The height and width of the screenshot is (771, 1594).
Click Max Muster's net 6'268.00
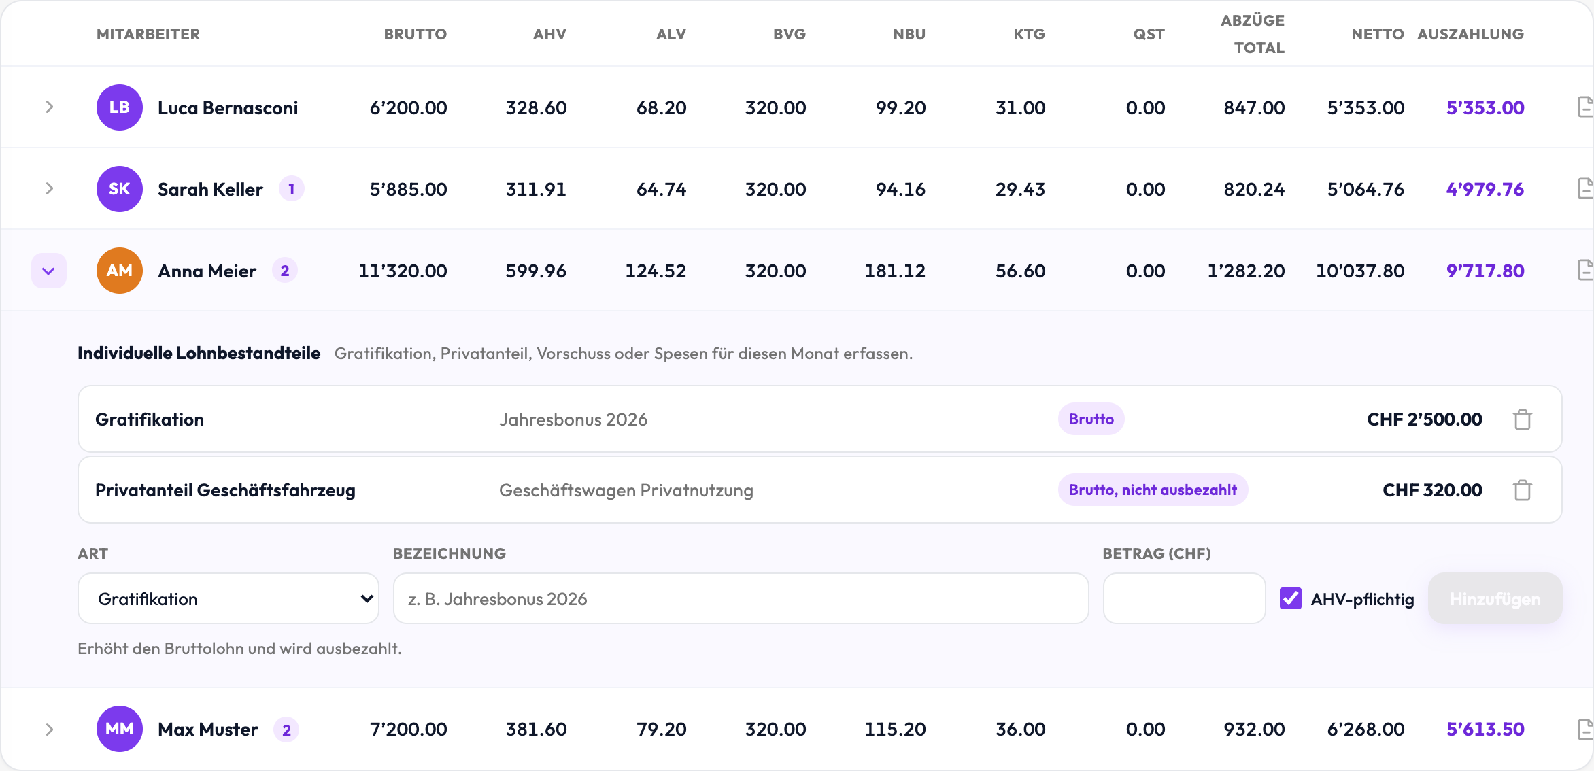(x=1366, y=729)
